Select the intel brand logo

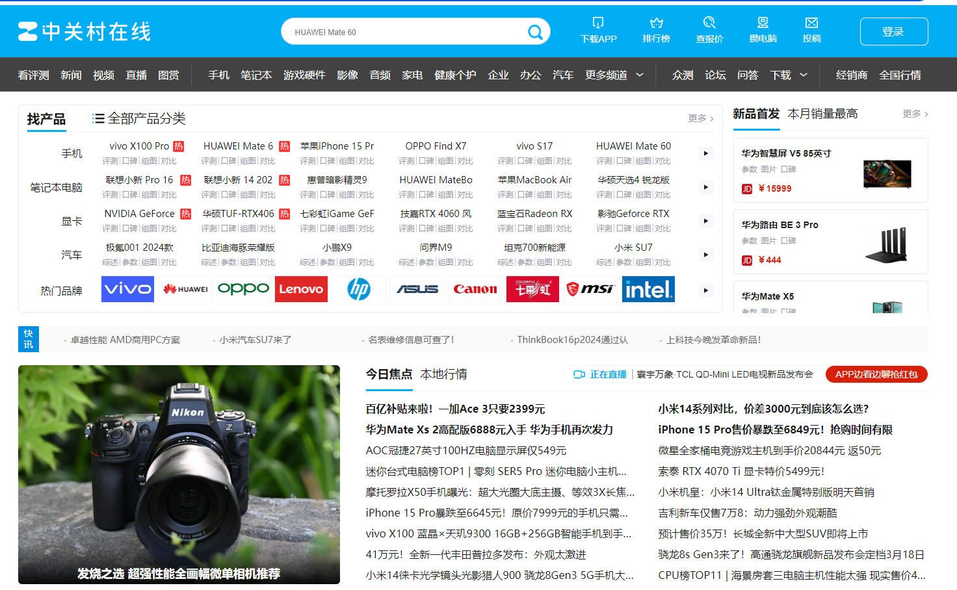point(648,289)
